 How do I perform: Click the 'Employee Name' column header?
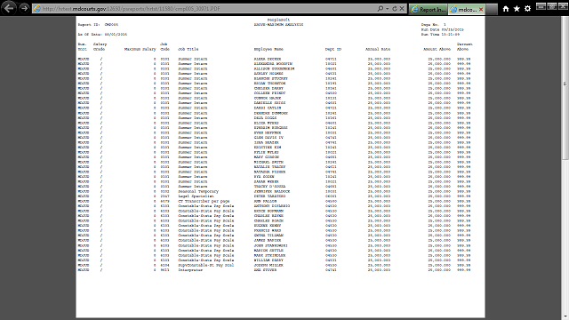tap(268, 49)
